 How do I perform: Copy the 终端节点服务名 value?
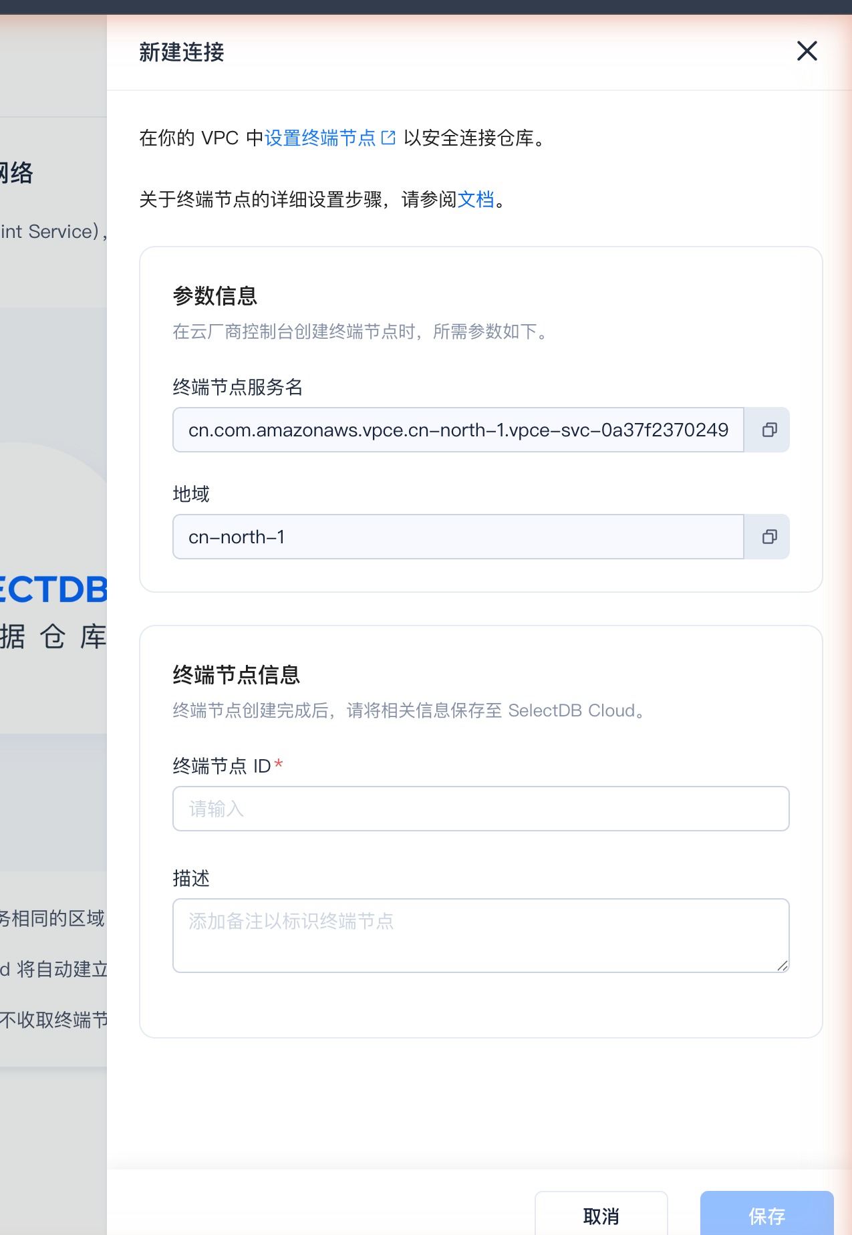point(768,430)
